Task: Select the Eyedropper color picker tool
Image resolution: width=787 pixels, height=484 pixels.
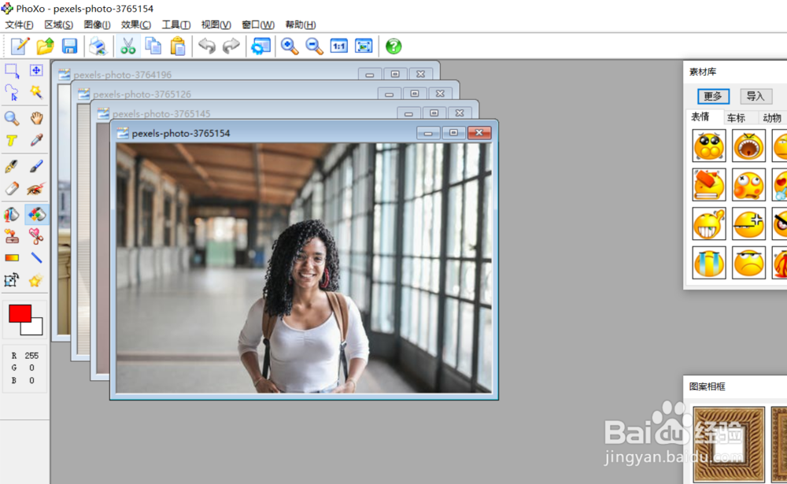Action: pyautogui.click(x=36, y=140)
